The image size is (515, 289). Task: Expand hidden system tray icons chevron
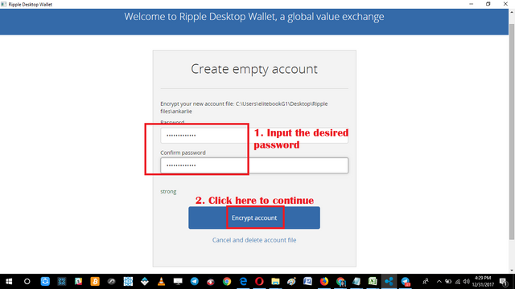click(439, 282)
